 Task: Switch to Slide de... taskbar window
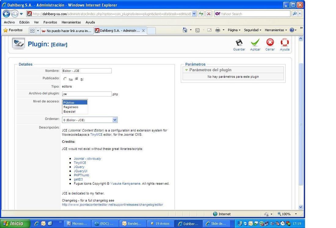coord(217,223)
